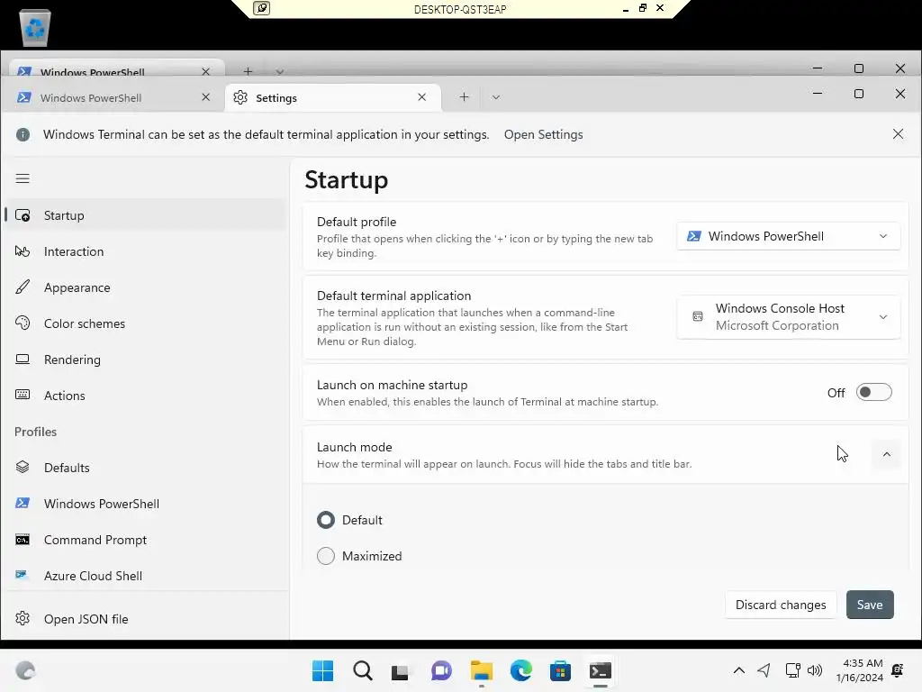The height and width of the screenshot is (692, 922).
Task: Open the Defaults profile settings
Action: (145, 468)
